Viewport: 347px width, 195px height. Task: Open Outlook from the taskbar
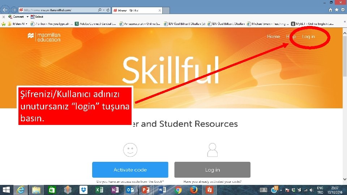pos(130,190)
